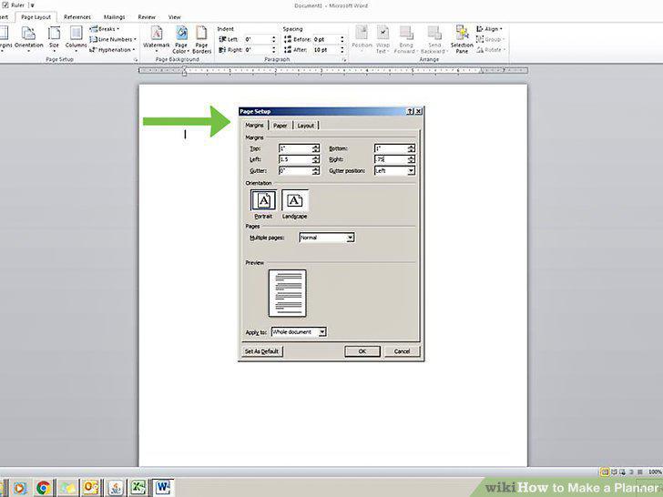663x497 pixels.
Task: Open the Line Numbers menu
Action: (x=113, y=39)
